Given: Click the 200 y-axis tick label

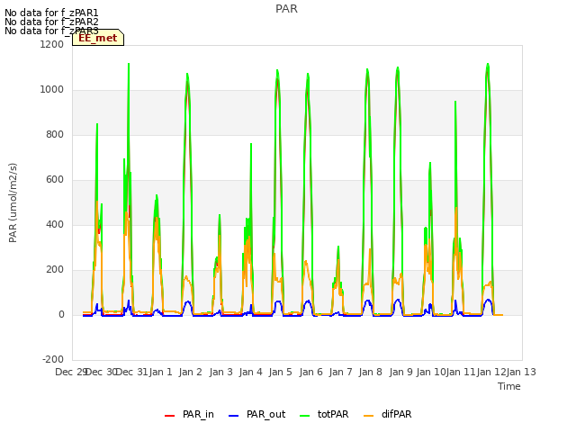Looking at the screenshot, I should [55, 270].
